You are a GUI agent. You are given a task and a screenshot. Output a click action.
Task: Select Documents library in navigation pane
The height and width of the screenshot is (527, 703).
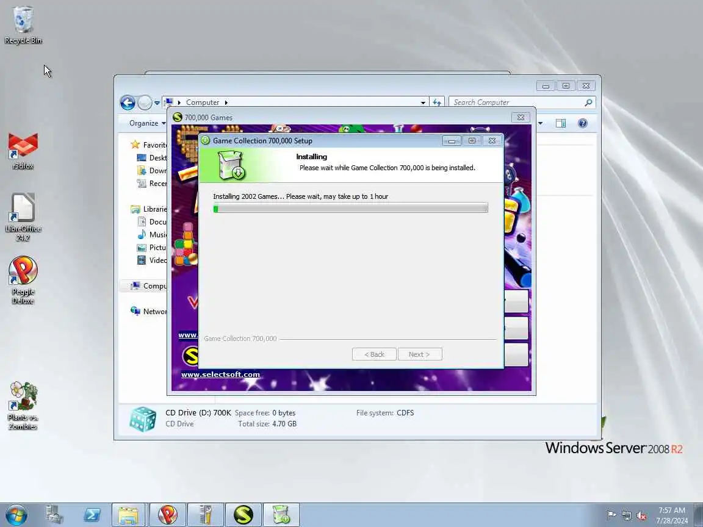tap(152, 222)
